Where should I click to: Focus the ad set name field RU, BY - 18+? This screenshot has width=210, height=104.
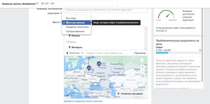click(x=79, y=3)
